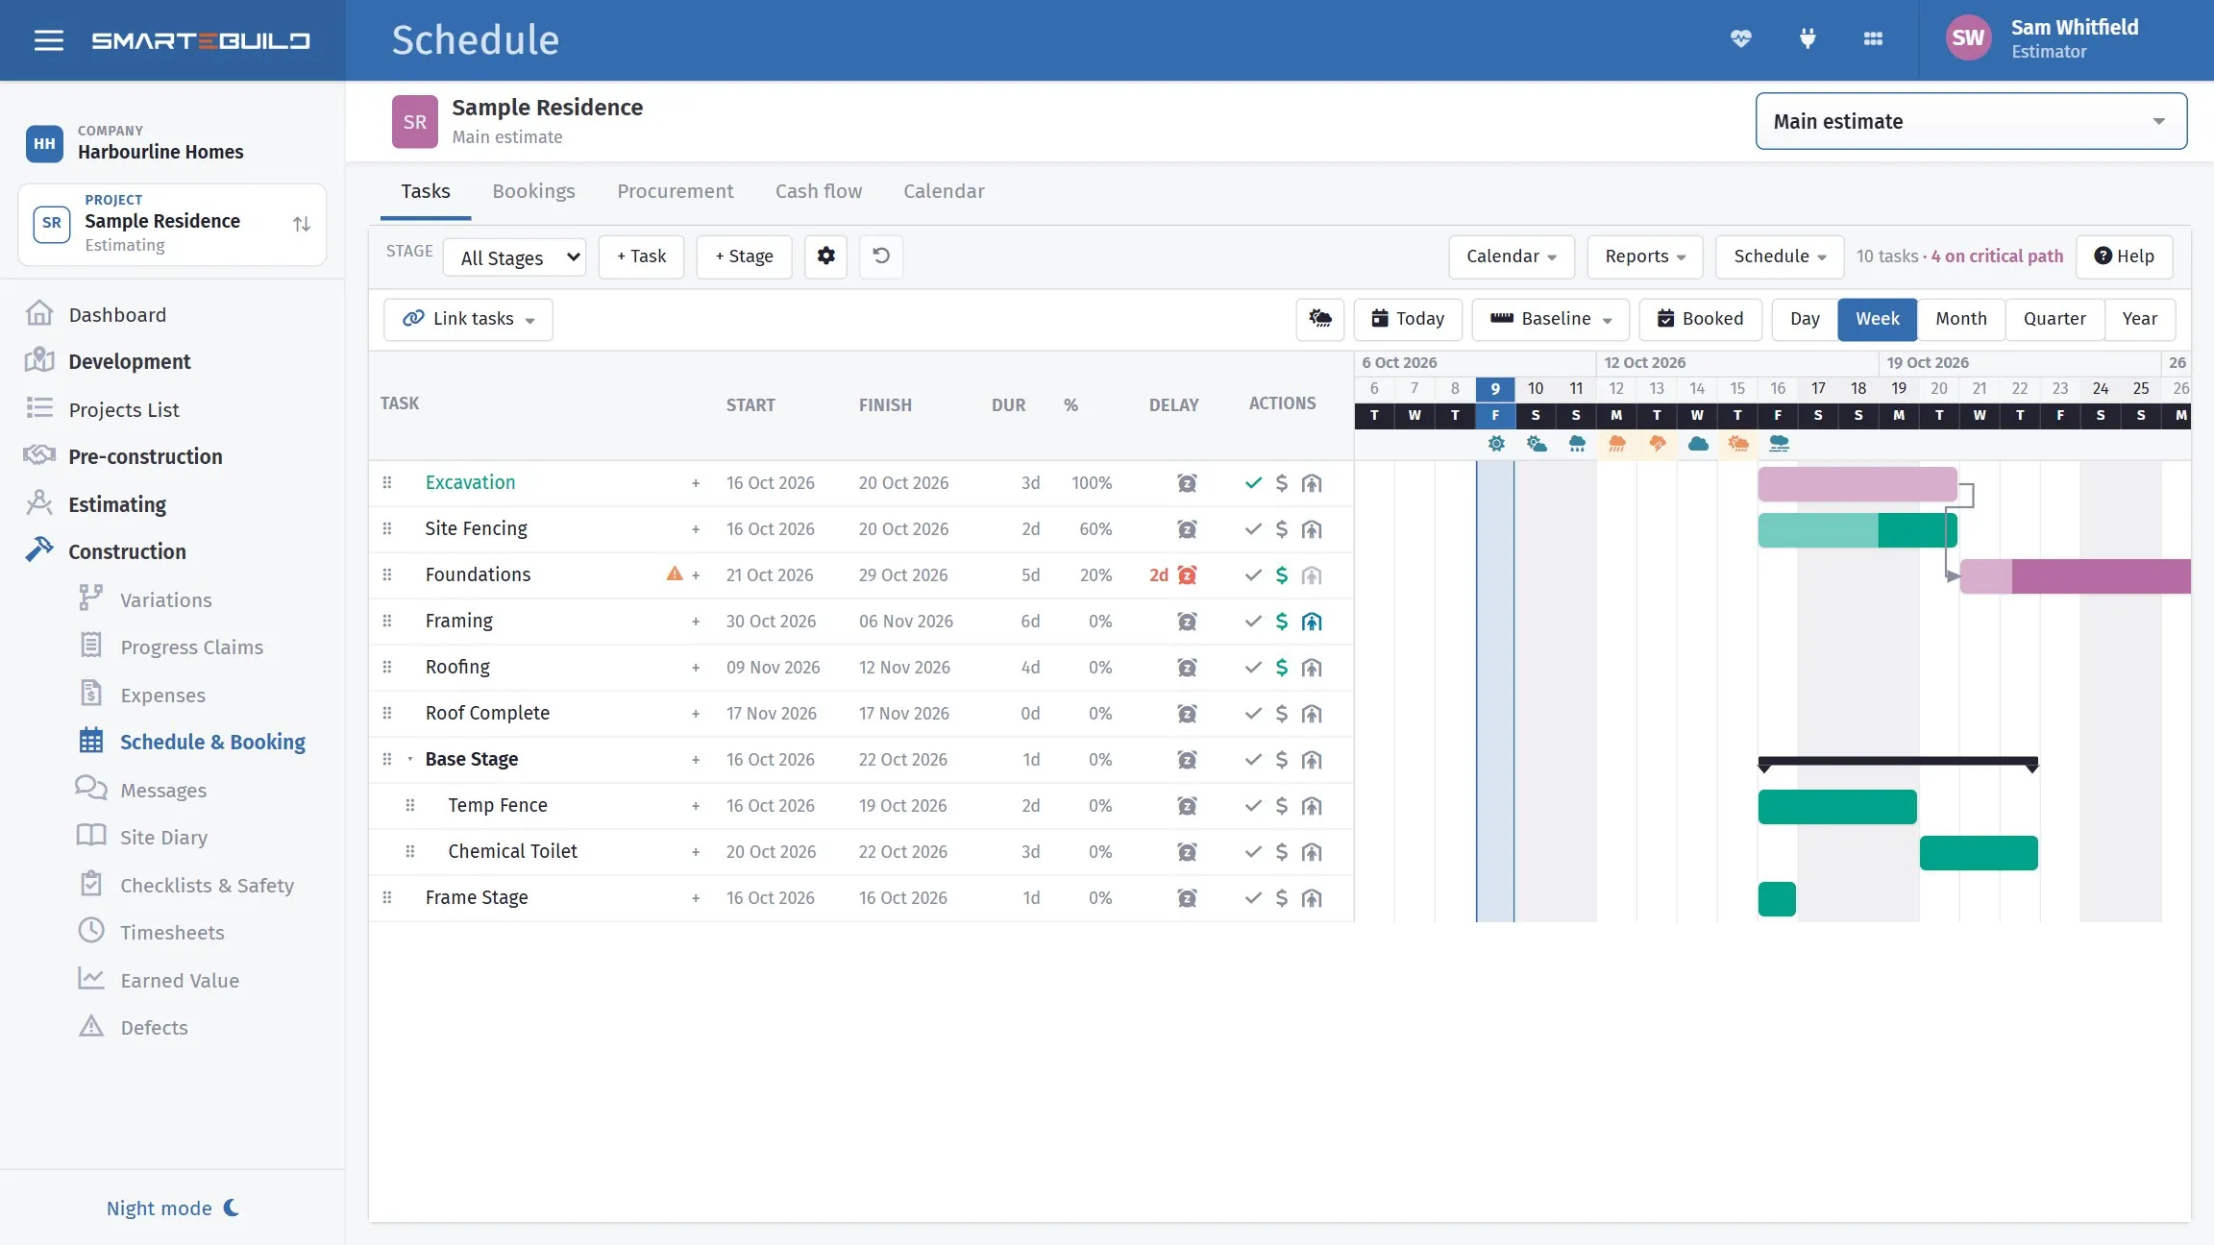
Task: Switch to the Bookings tab
Action: pos(533,191)
